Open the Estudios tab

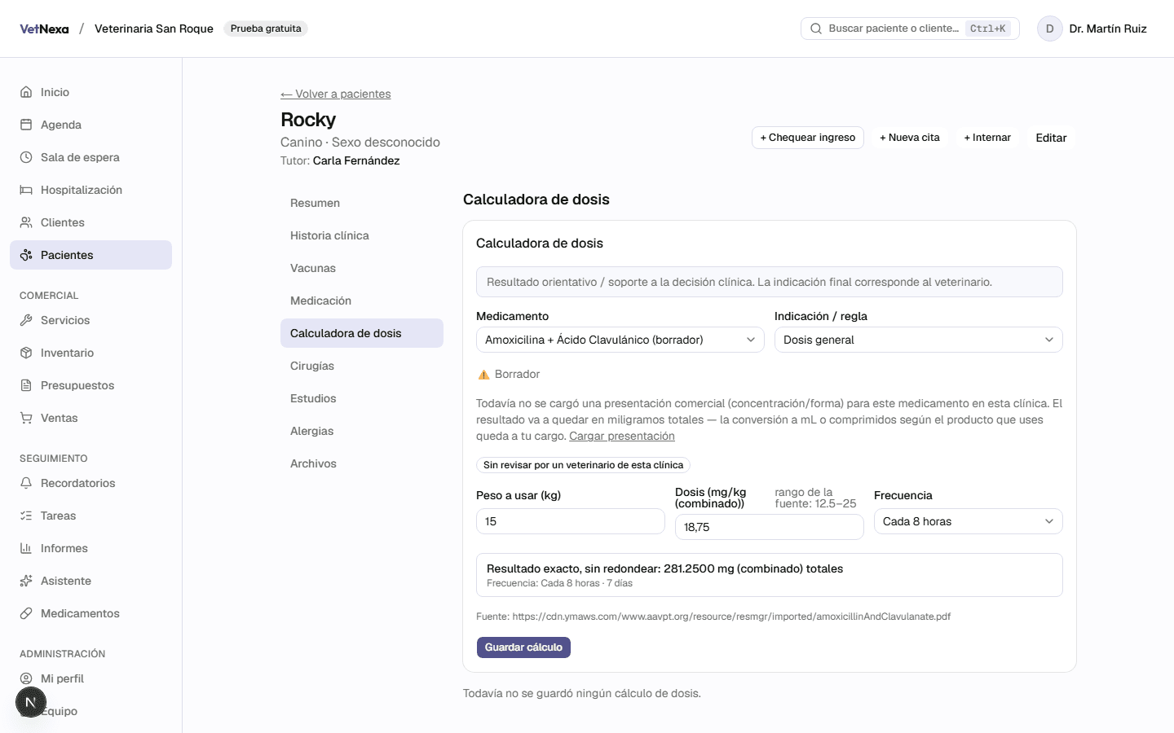362,398
